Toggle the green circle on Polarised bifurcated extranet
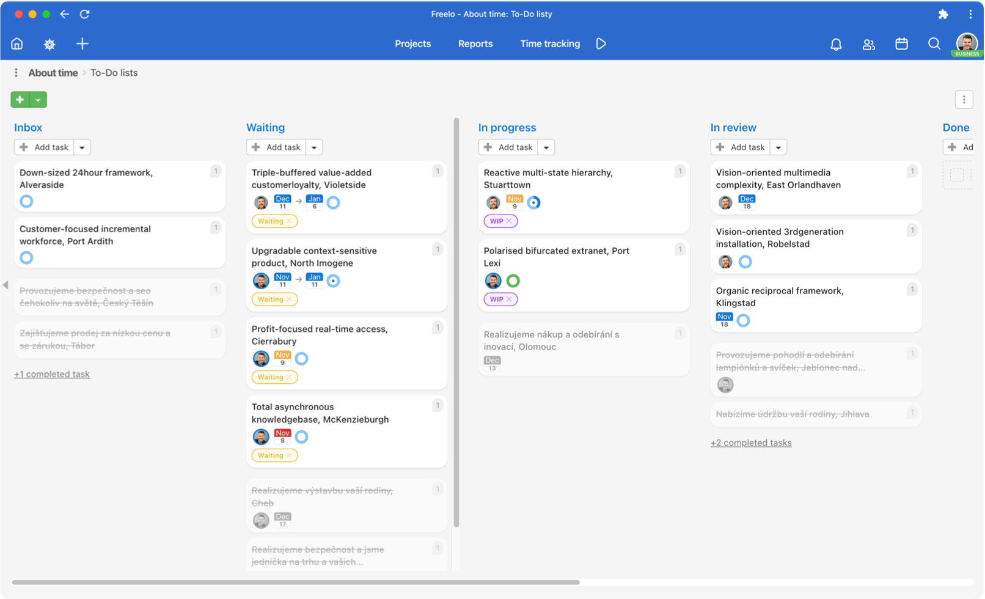The image size is (985, 599). coord(513,281)
